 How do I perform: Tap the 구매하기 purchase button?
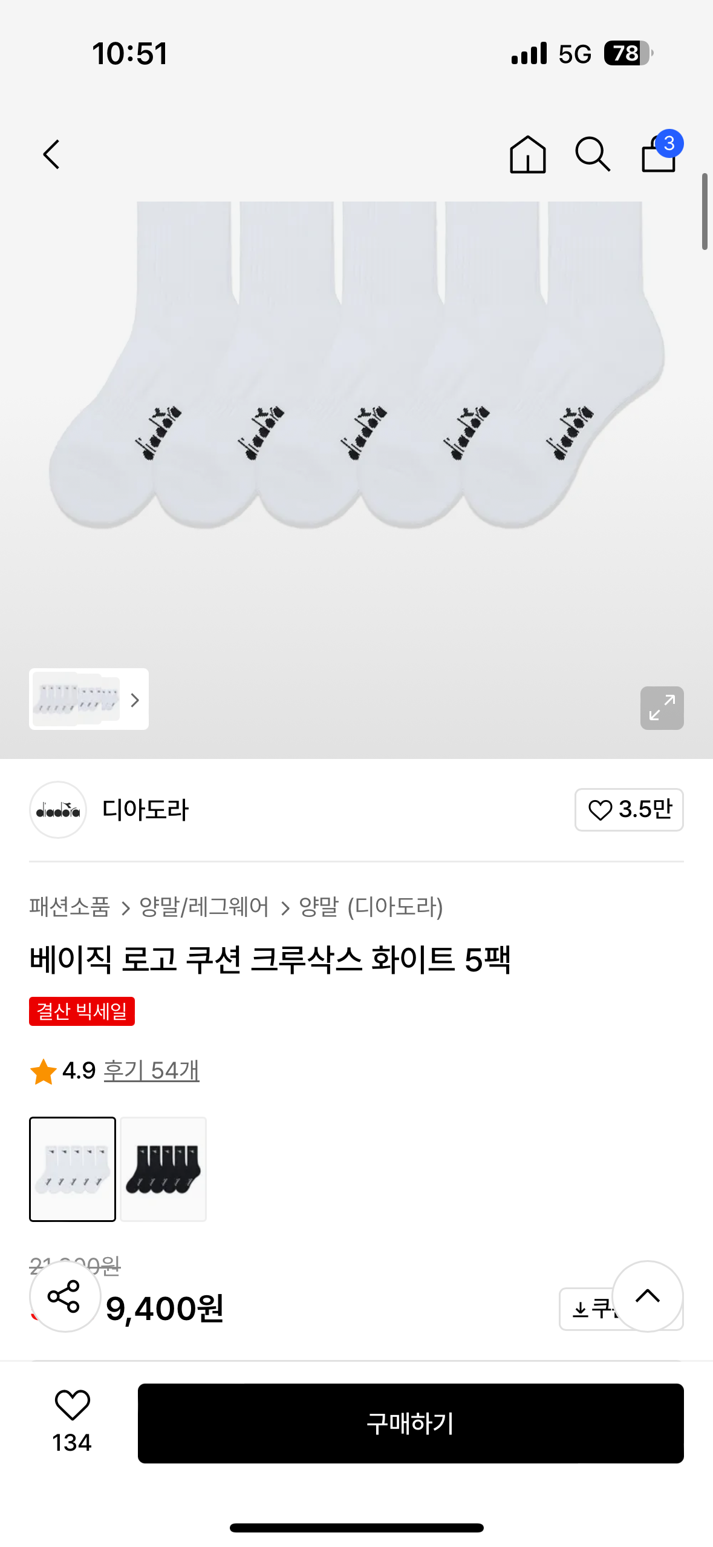coord(411,1423)
